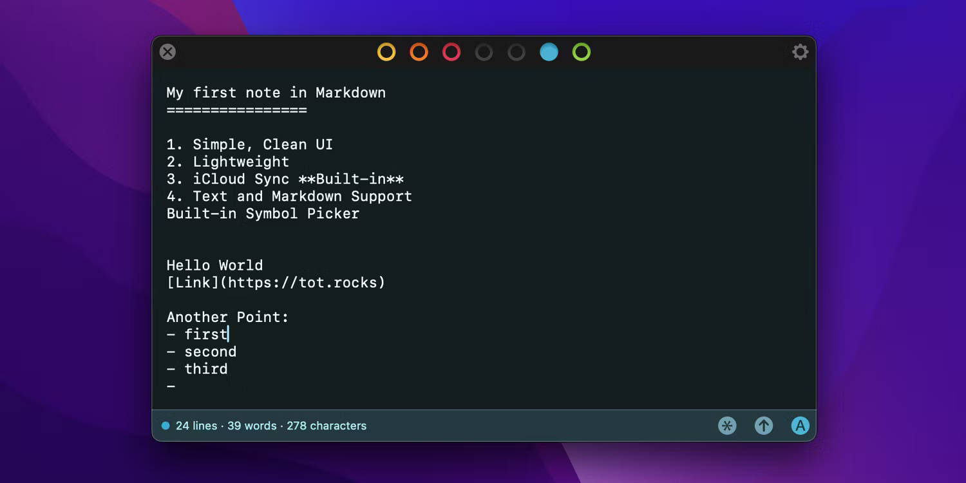Open the red note dot
Image resolution: width=966 pixels, height=483 pixels.
click(x=451, y=52)
